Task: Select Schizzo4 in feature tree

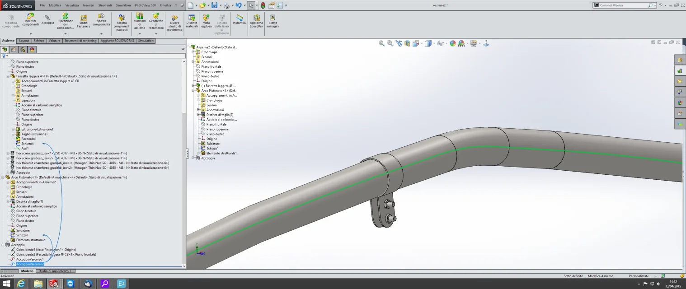Action: tap(28, 144)
